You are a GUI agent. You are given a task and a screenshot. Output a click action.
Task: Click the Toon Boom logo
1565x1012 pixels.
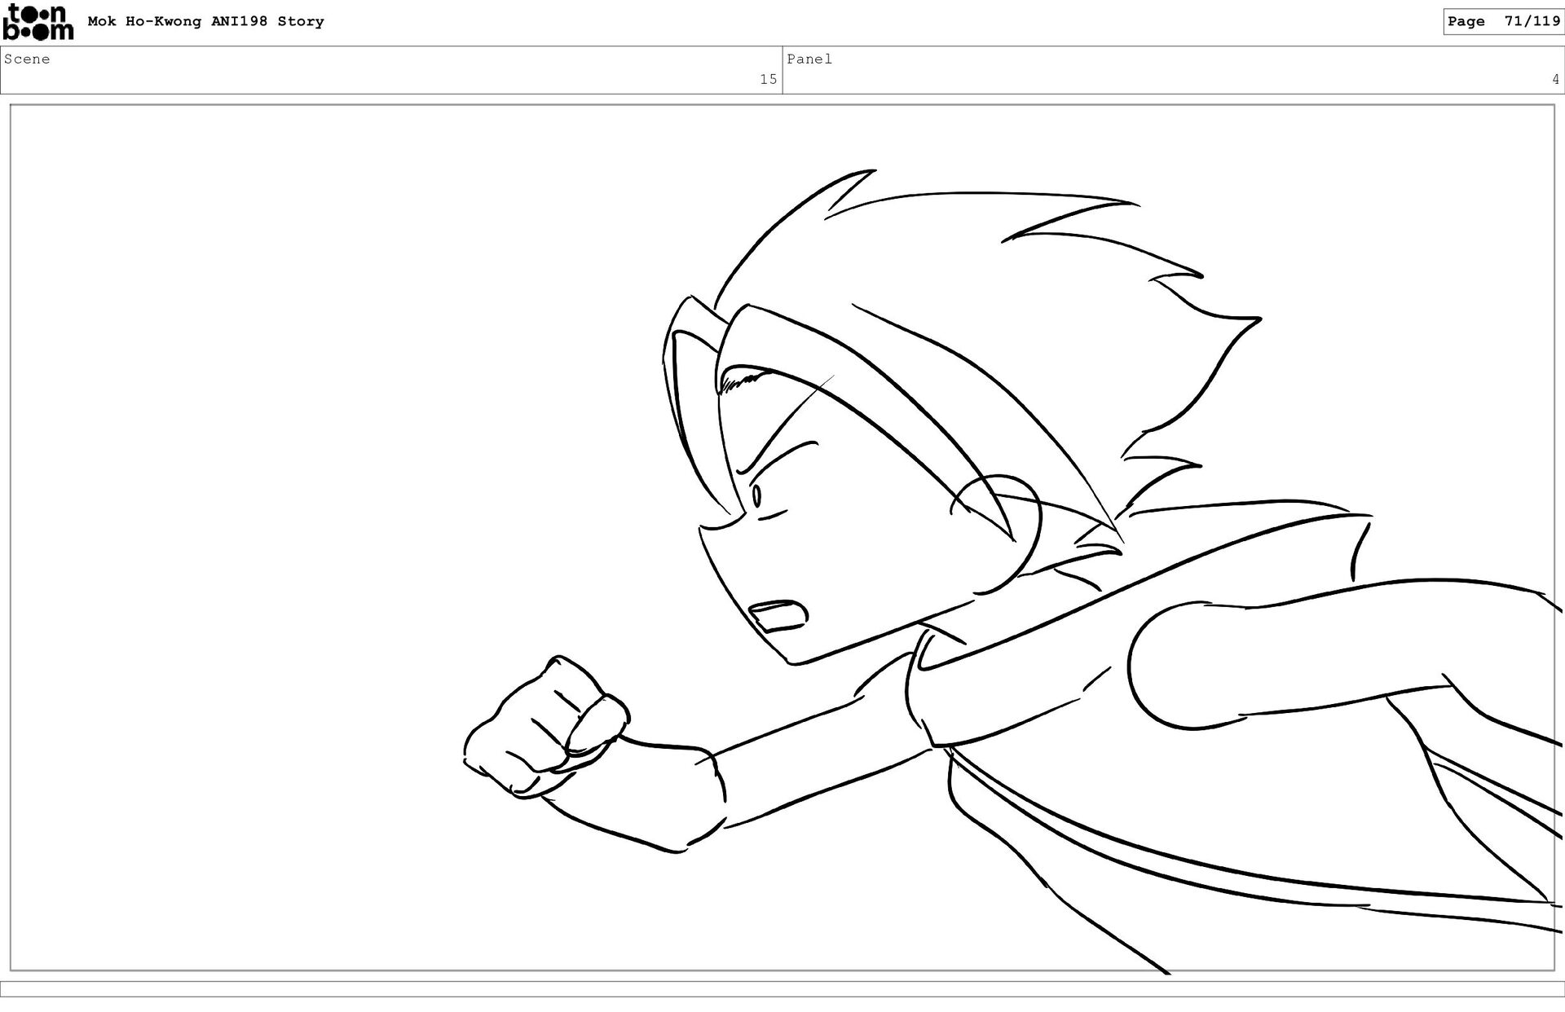click(x=38, y=22)
